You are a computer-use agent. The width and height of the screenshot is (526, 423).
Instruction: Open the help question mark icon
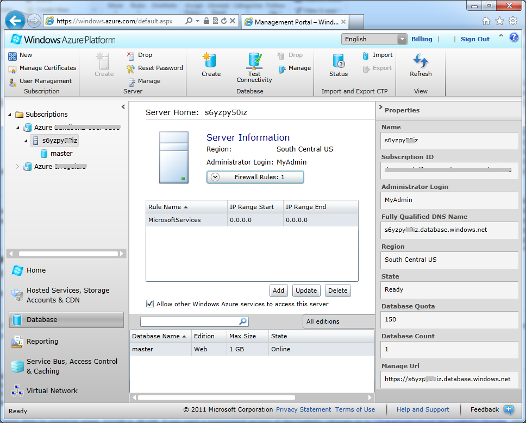click(514, 37)
